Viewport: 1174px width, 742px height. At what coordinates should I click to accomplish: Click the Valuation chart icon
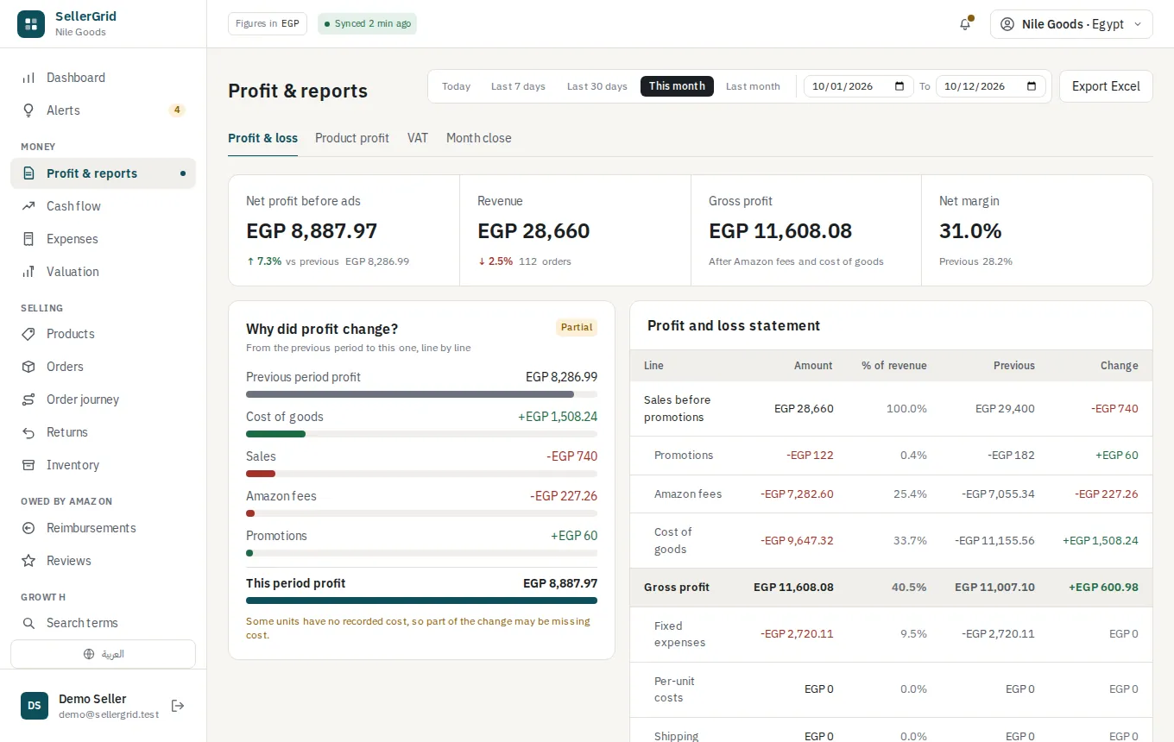point(28,272)
